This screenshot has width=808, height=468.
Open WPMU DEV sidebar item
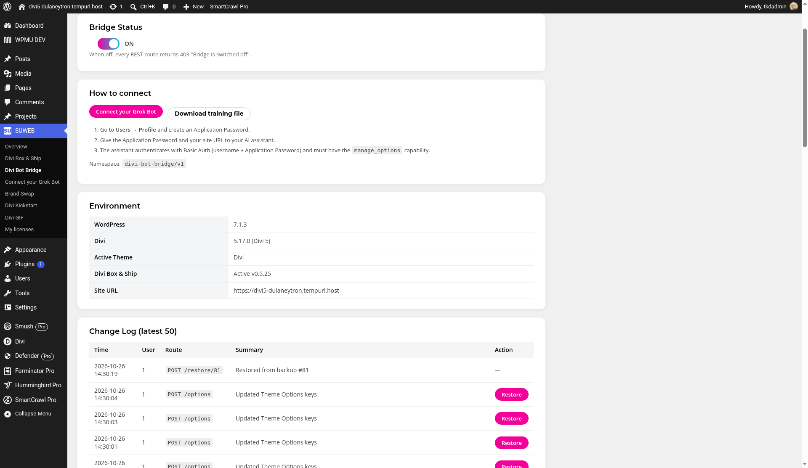point(34,40)
